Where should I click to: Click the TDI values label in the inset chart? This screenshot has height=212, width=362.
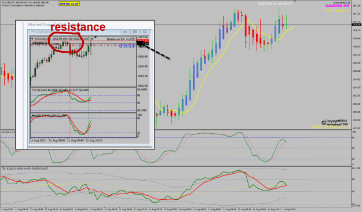(x=60, y=90)
